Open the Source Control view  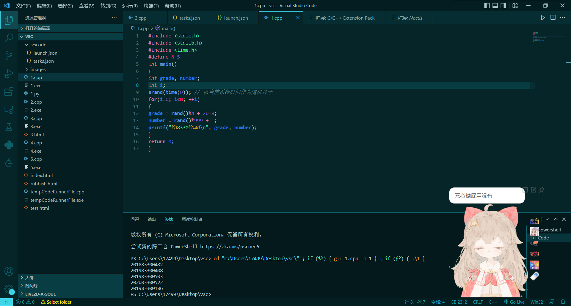(x=9, y=56)
